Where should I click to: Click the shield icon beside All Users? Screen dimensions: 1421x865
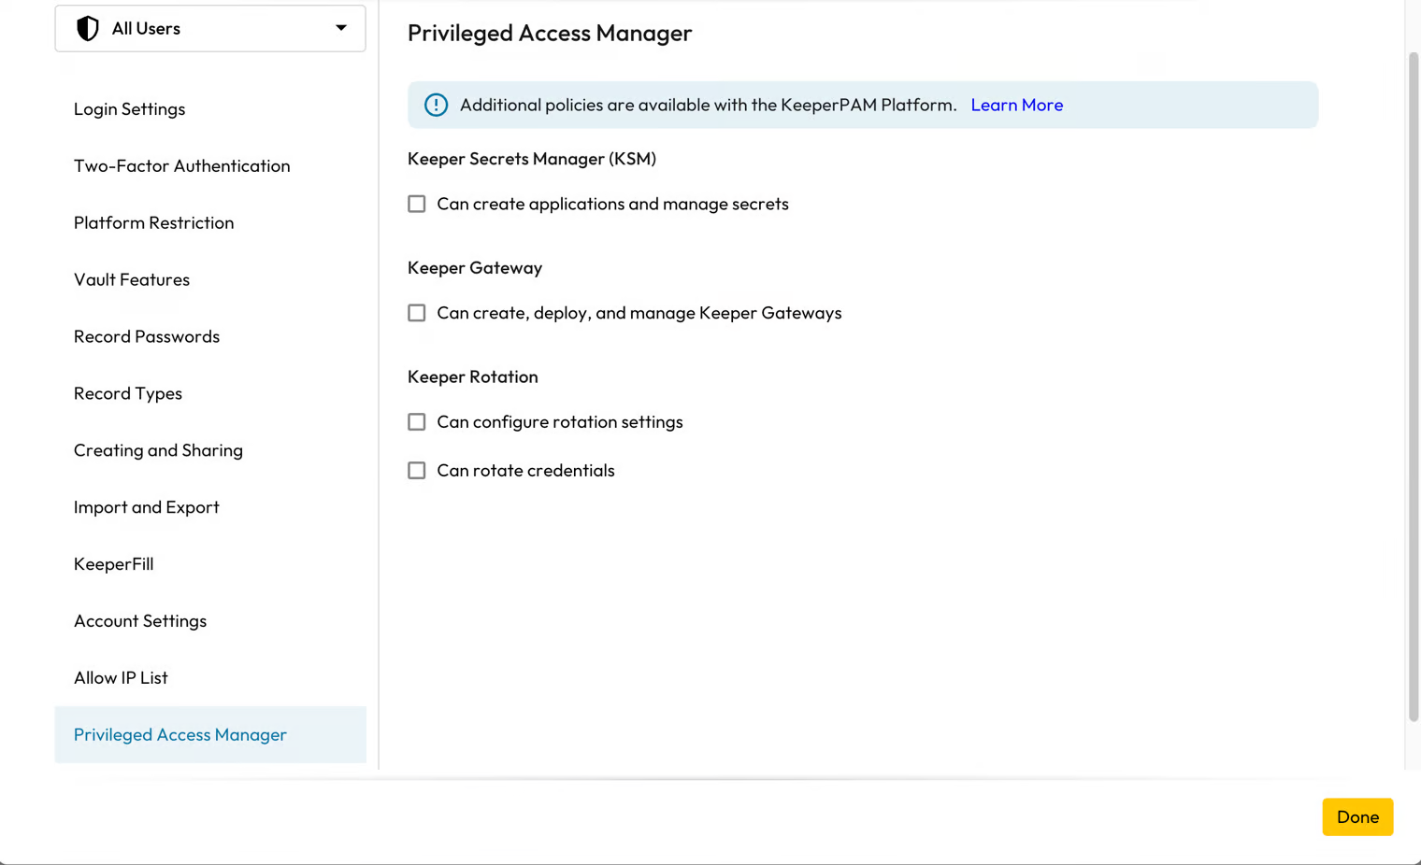click(88, 29)
